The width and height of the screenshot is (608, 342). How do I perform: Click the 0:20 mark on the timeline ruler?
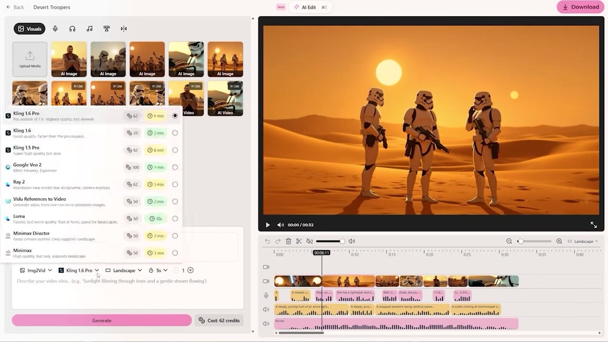coord(429,255)
